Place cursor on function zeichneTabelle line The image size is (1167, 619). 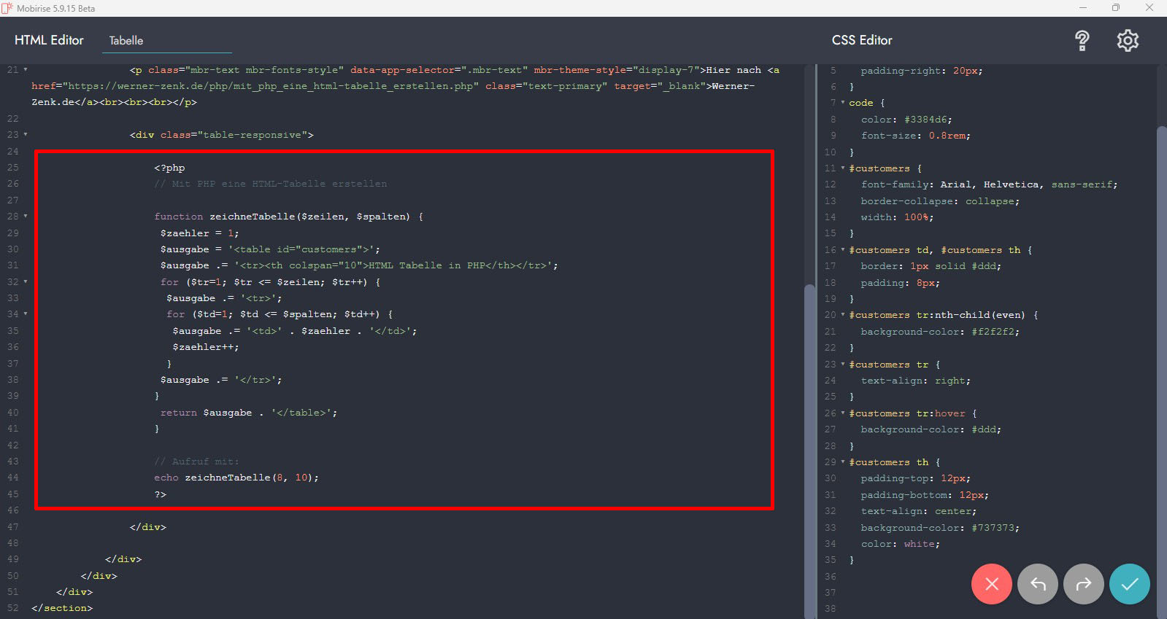[x=288, y=217]
